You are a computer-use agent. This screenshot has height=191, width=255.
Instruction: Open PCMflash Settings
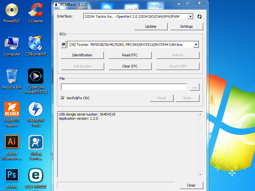[186, 26]
